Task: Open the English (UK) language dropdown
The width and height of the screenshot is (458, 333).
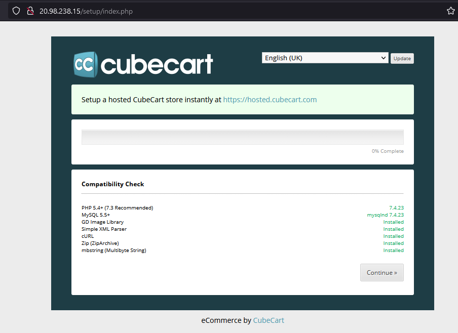Action: pos(325,58)
